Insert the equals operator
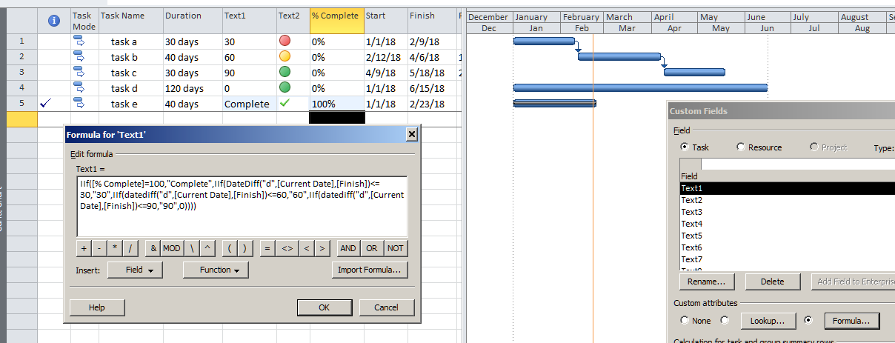Viewport: 895px width, 343px height. [x=267, y=248]
